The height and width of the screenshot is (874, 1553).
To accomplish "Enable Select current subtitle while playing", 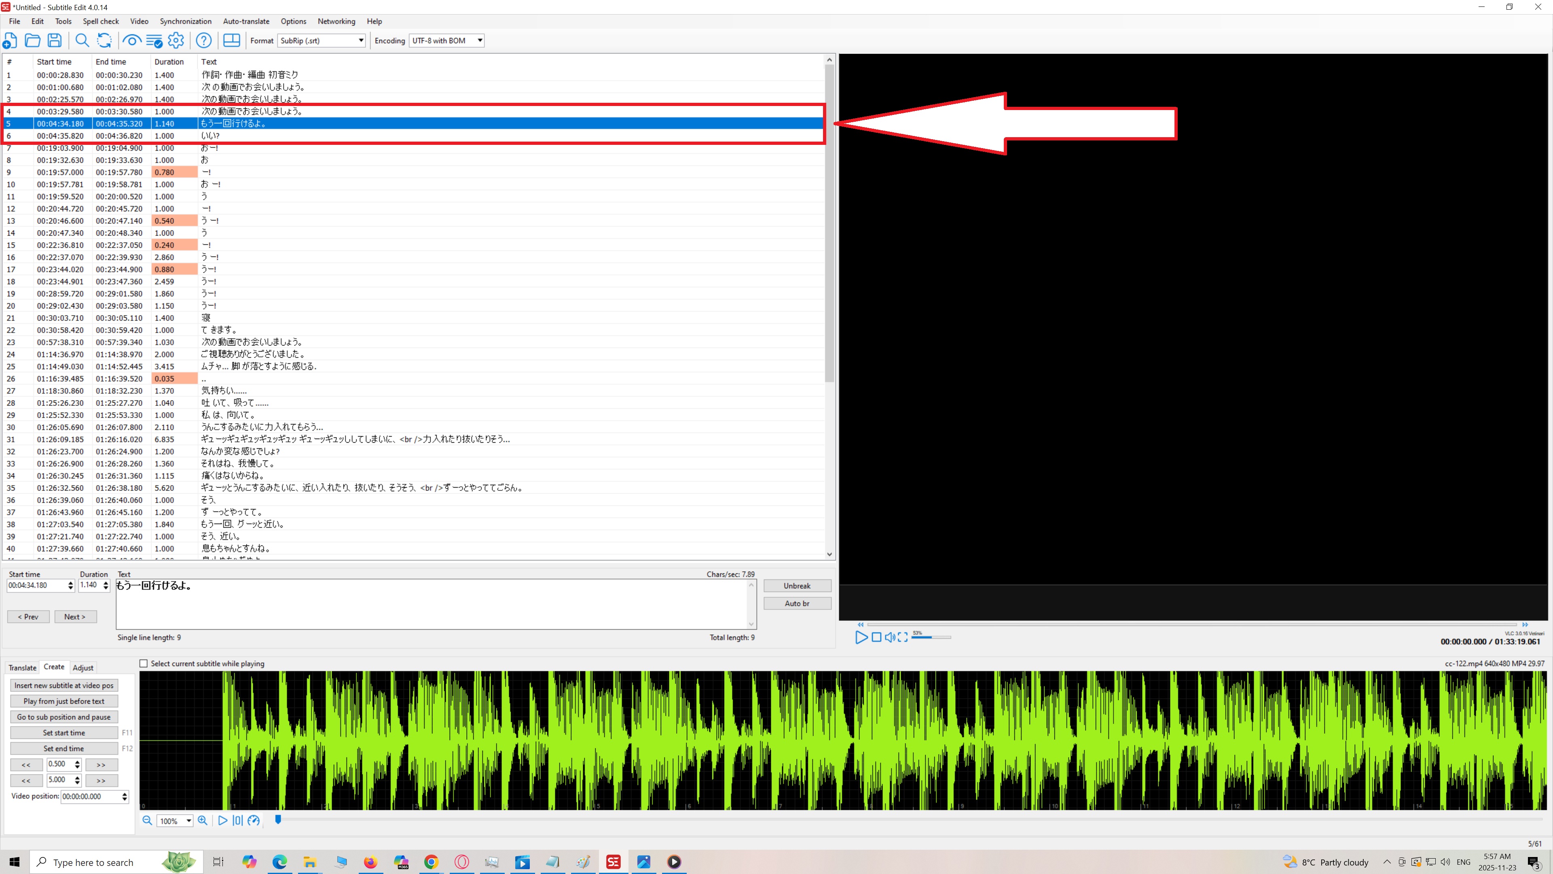I will click(x=144, y=664).
